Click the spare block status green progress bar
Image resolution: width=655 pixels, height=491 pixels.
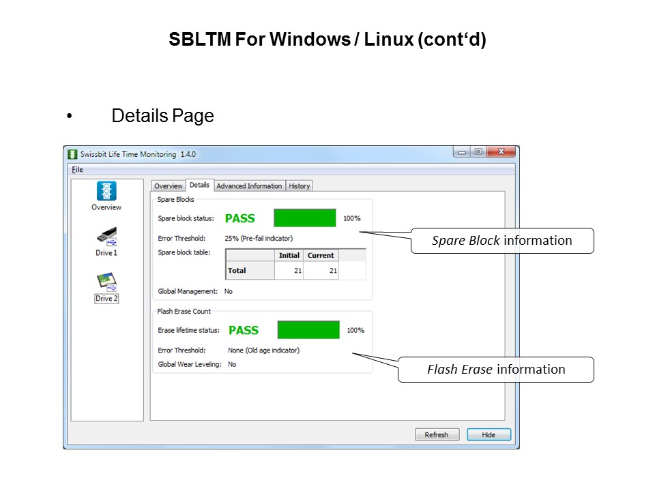[305, 218]
